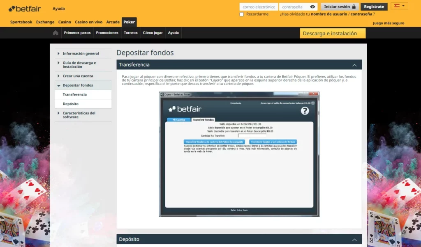Toggle password visibility eye icon
The height and width of the screenshot is (247, 421).
[x=312, y=7]
